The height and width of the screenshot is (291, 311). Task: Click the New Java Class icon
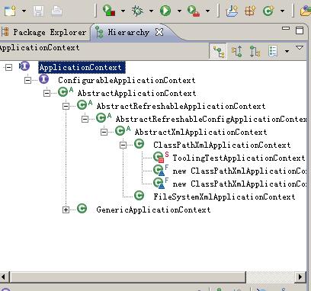pos(268,11)
